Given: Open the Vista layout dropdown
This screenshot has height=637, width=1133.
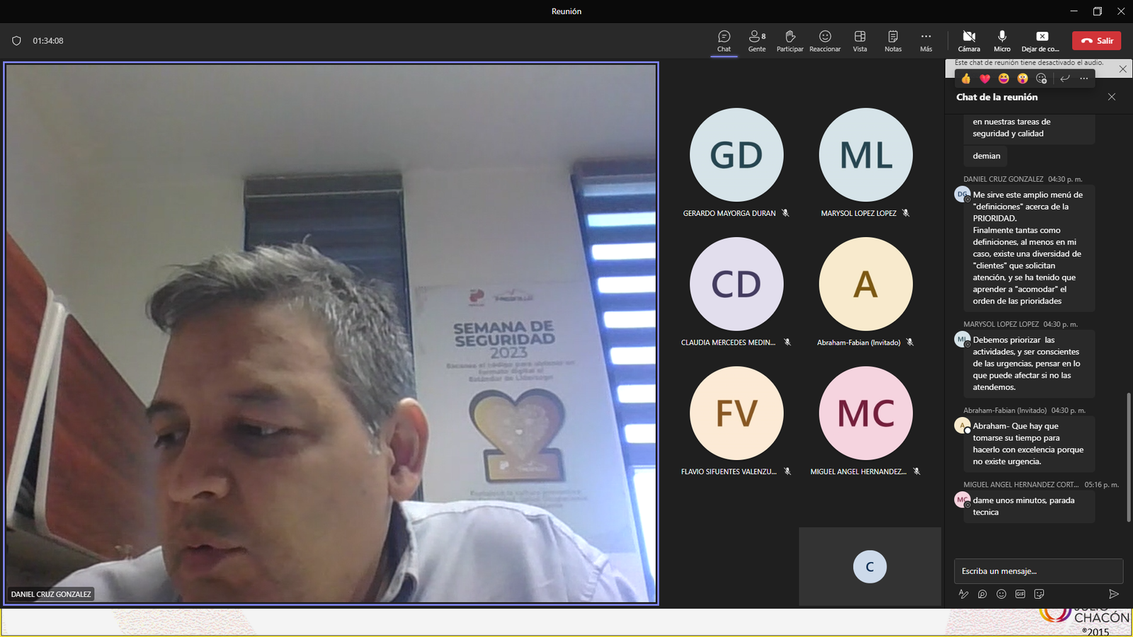Looking at the screenshot, I should pyautogui.click(x=860, y=40).
